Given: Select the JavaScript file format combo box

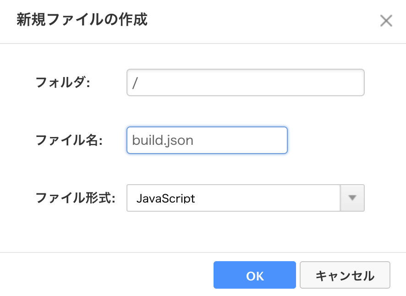Looking at the screenshot, I should 234,198.
